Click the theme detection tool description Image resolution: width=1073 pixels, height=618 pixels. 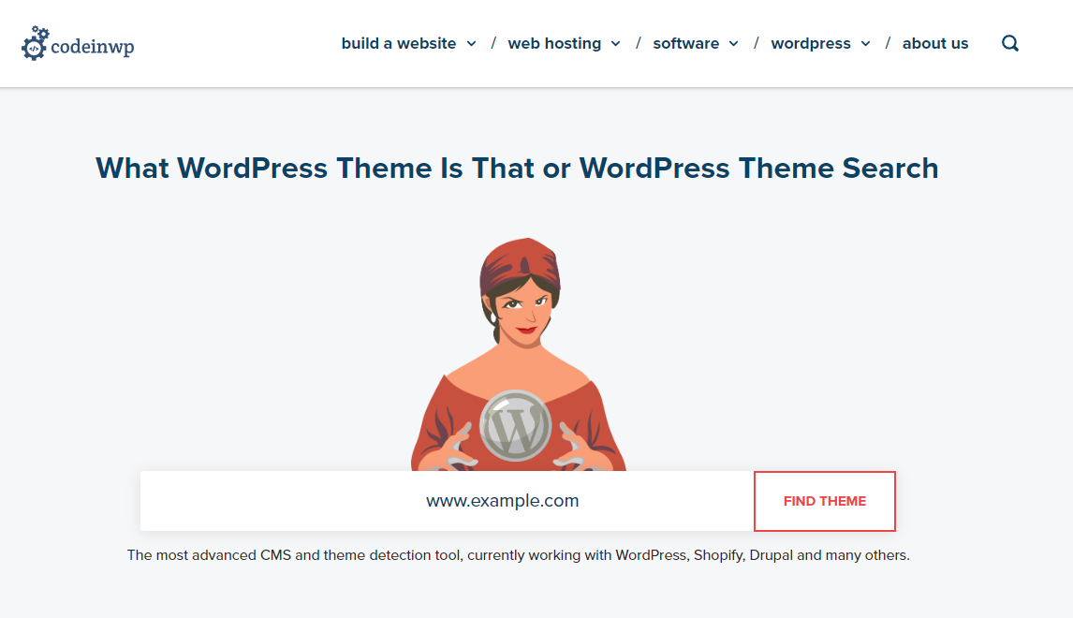coord(518,555)
